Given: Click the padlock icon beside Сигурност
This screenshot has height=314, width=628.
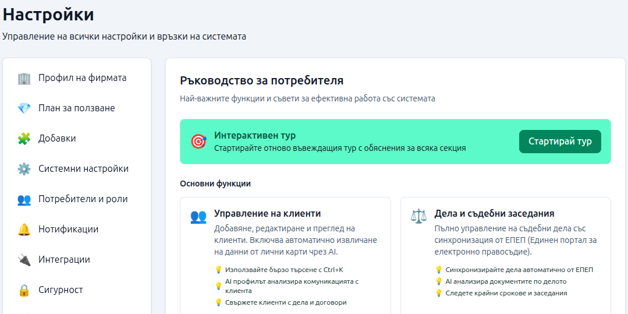Looking at the screenshot, I should pos(24,290).
